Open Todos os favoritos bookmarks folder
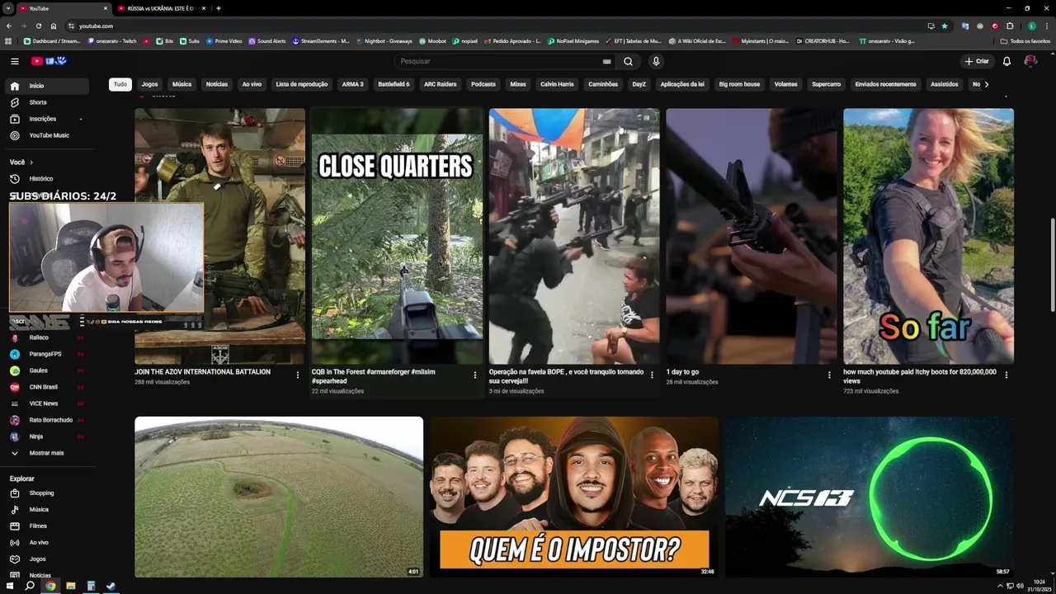This screenshot has height=594, width=1056. coord(1025,40)
